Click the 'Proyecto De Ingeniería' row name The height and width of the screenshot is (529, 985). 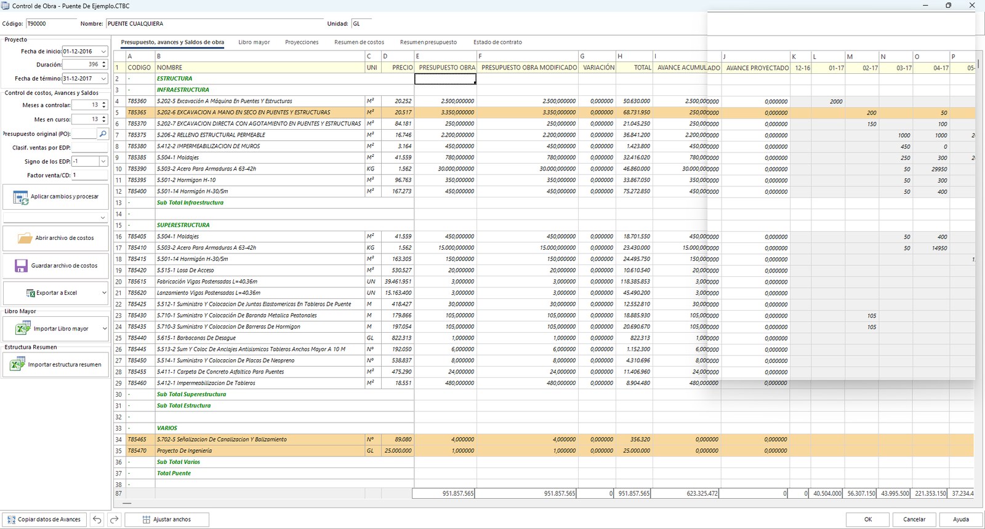point(260,451)
